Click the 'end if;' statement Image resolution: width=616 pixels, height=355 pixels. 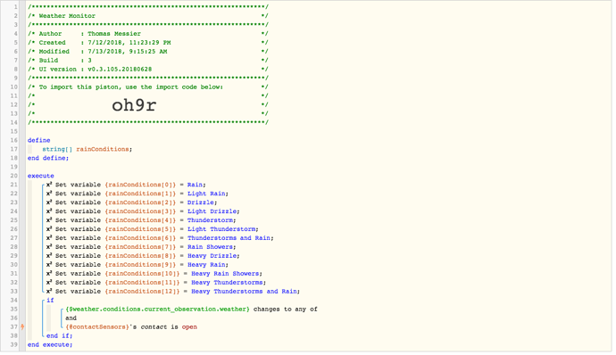point(59,335)
